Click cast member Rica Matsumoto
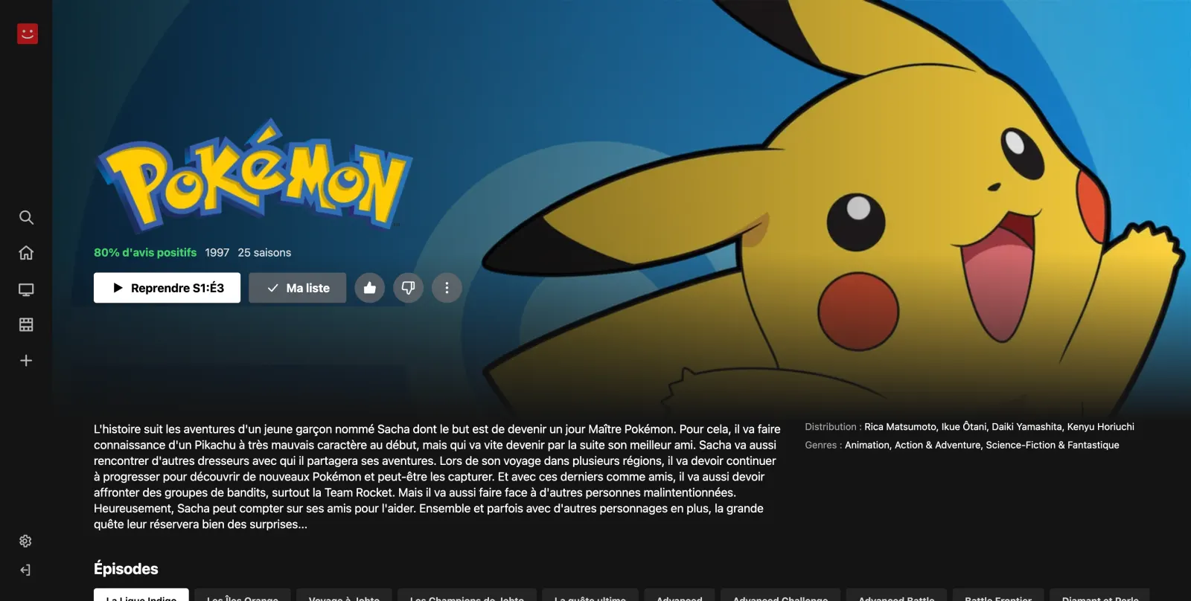 (900, 427)
